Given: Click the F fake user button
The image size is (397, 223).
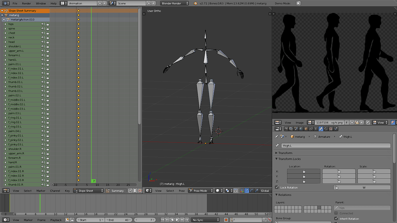Looking at the screenshot, I should coord(347,122).
